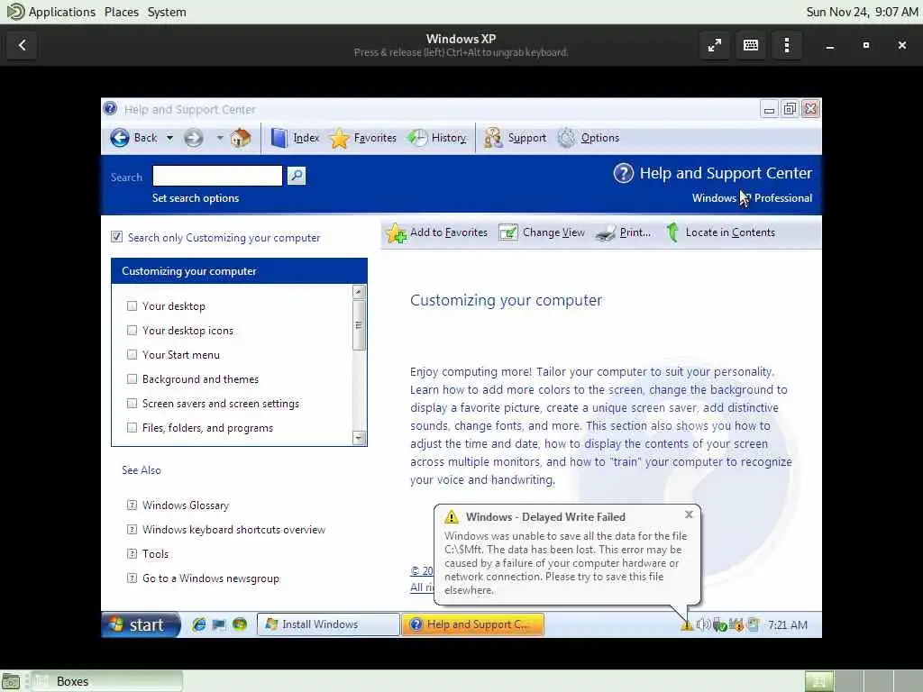
Task: Click the volume speaker tray icon
Action: point(703,625)
